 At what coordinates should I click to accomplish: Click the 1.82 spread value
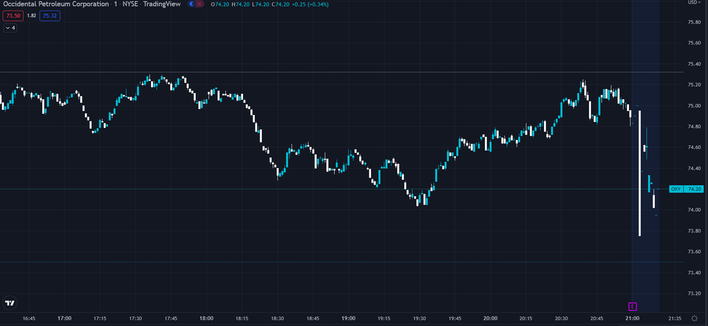click(31, 16)
